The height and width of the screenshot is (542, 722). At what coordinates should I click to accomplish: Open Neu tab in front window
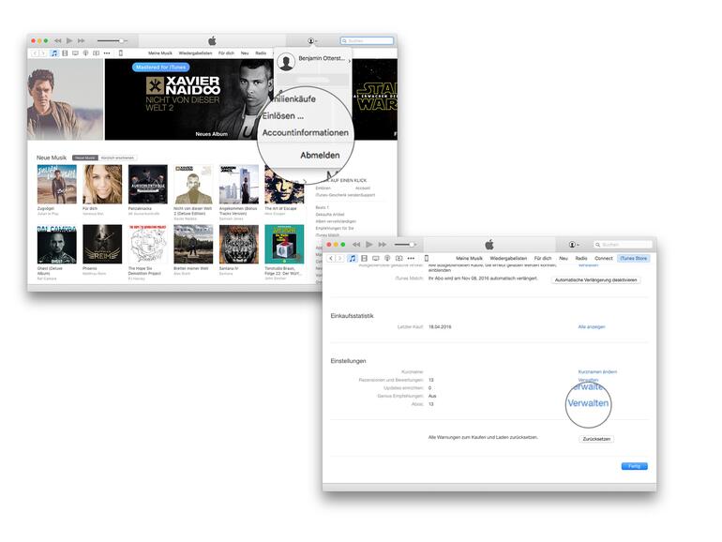coord(564,258)
